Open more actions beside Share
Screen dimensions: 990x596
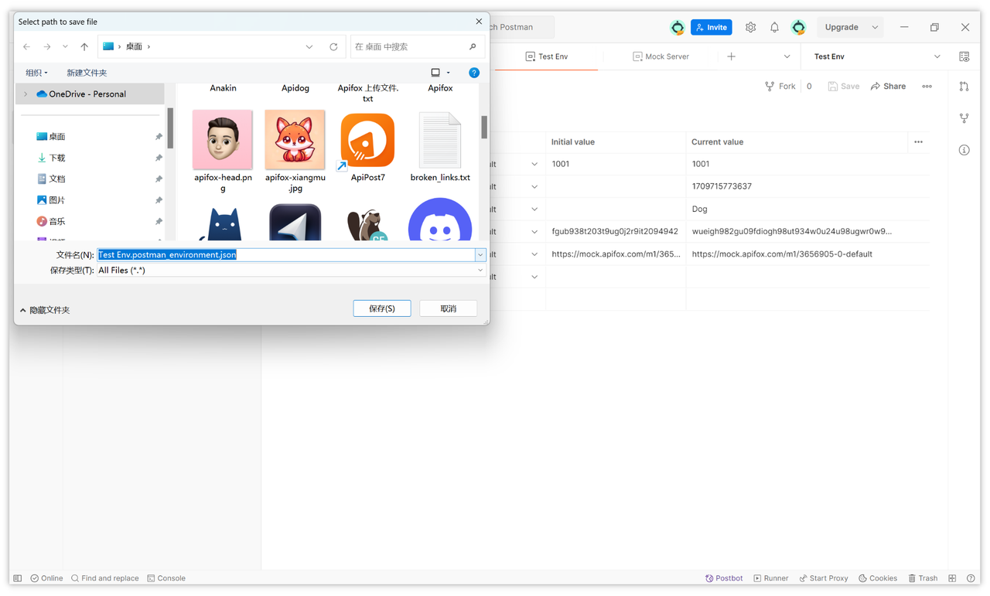coord(927,87)
